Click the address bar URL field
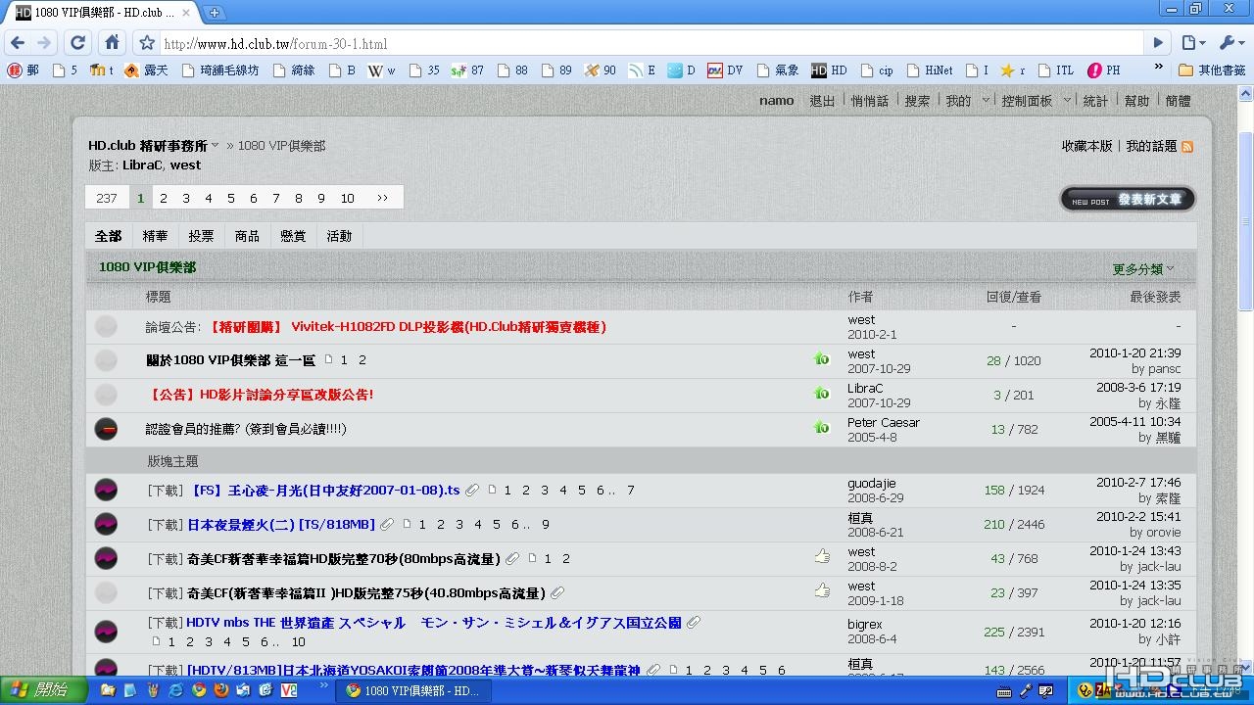Viewport: 1254px width, 705px height. pos(651,43)
